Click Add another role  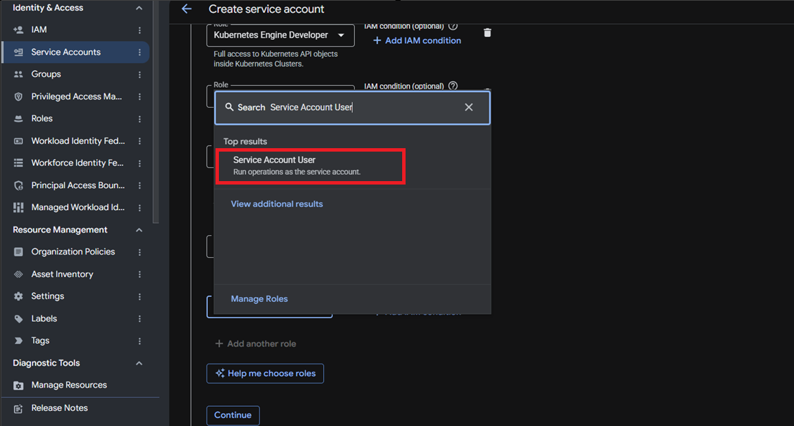coord(256,344)
